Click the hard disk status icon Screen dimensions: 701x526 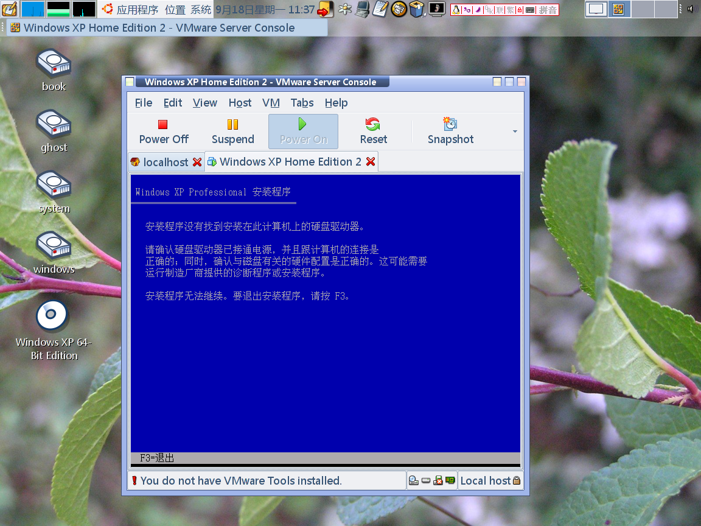[x=426, y=480]
